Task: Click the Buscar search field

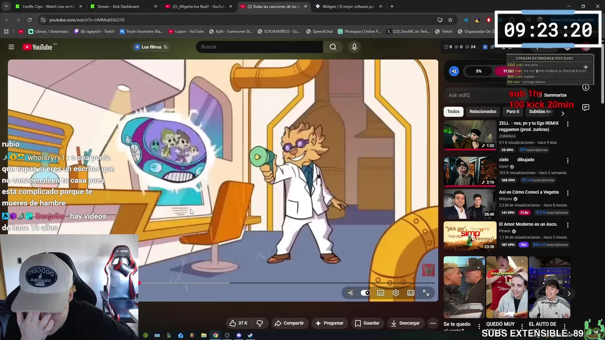Action: pos(259,47)
